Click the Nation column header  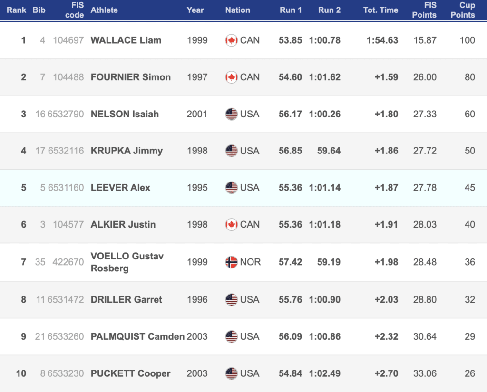(x=238, y=10)
